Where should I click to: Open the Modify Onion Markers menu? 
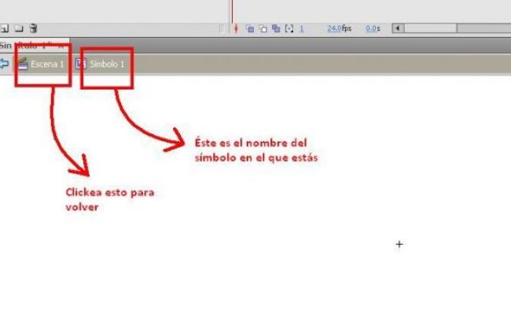coord(289,28)
